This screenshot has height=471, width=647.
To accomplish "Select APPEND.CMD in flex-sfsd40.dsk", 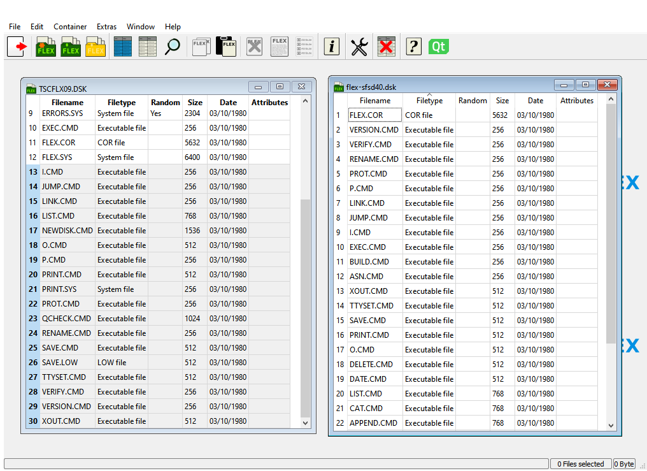I will coord(374,423).
